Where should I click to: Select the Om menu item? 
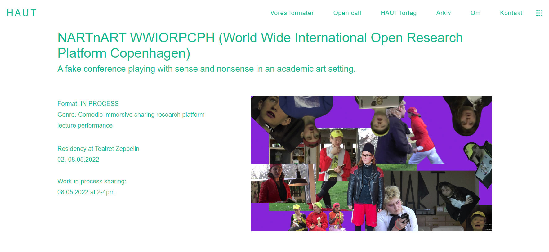[x=475, y=13]
